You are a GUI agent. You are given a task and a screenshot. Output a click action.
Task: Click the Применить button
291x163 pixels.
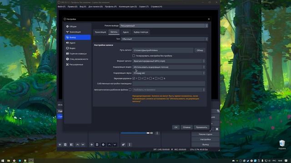(x=201, y=127)
